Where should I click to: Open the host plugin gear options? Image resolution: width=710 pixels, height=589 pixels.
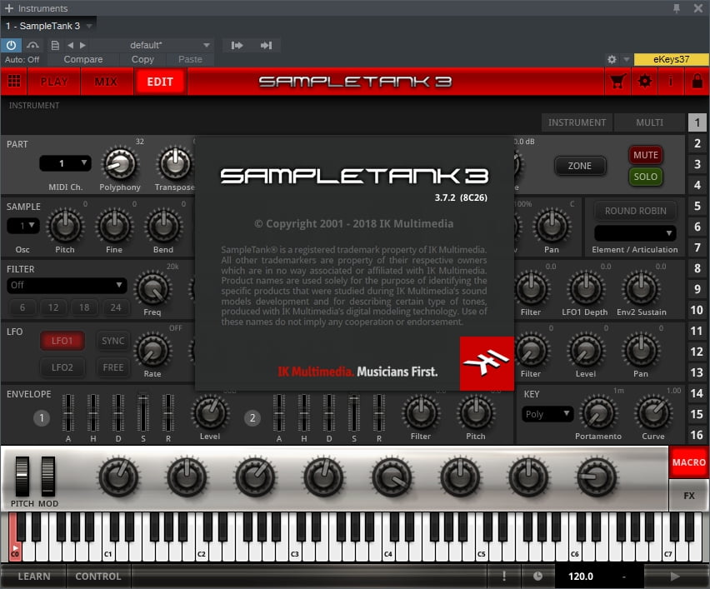pyautogui.click(x=612, y=59)
